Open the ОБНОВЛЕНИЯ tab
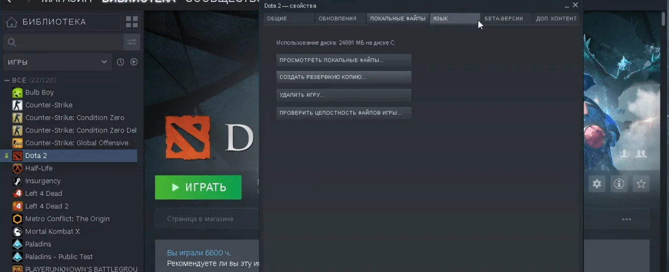The width and height of the screenshot is (669, 272). [x=340, y=19]
